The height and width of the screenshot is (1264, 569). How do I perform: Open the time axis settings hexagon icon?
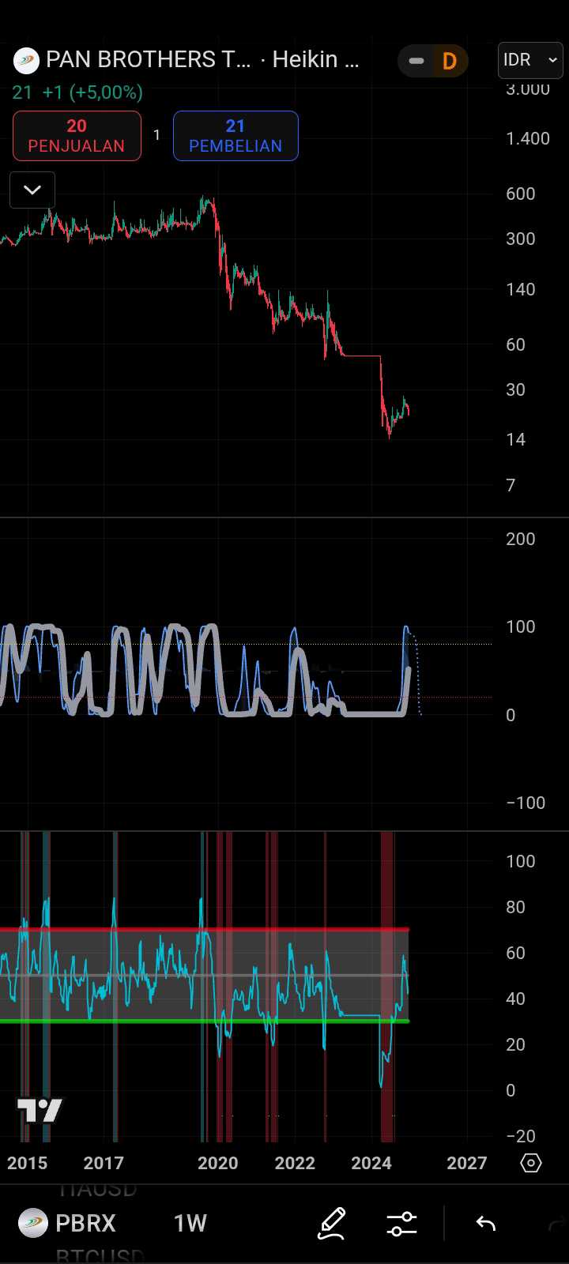click(531, 1163)
